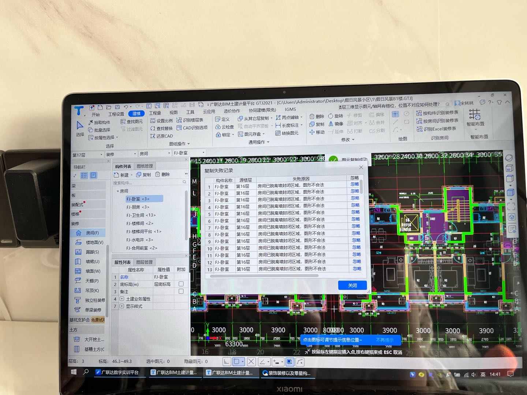
Task: Open the 视图 ribbon tab
Action: tap(173, 112)
